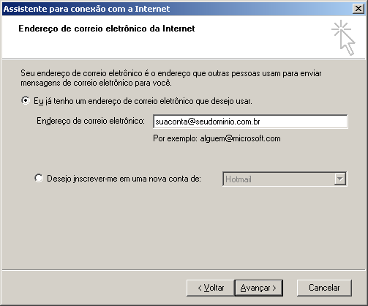Click the Avançar button
The image size is (368, 306).
coord(259,288)
